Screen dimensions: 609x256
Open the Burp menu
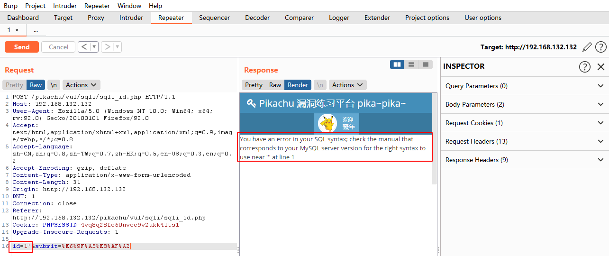(10, 6)
